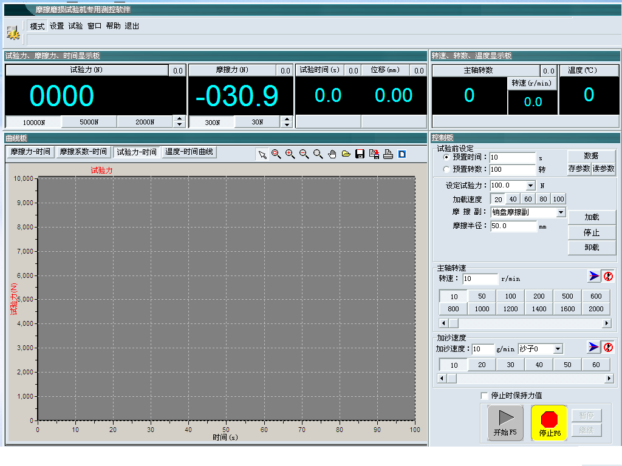Click the 转速 r/min input field
Viewport: 622px width, 466px height.
click(x=480, y=279)
